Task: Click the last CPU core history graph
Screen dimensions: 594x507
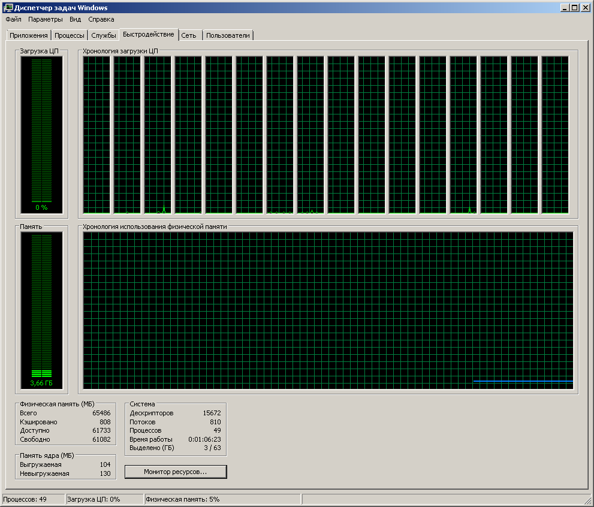Action: 554,135
